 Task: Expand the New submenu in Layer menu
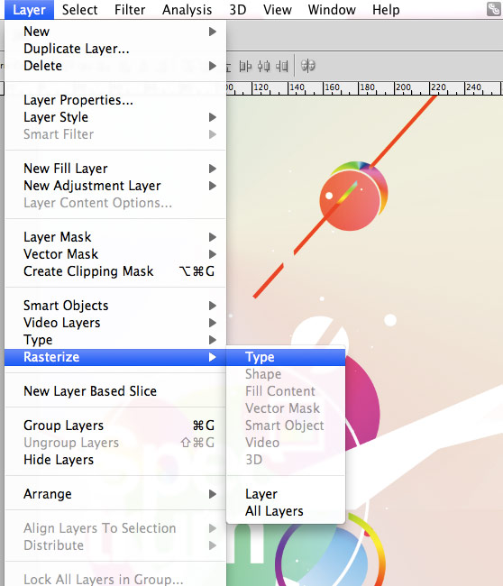[x=115, y=32]
